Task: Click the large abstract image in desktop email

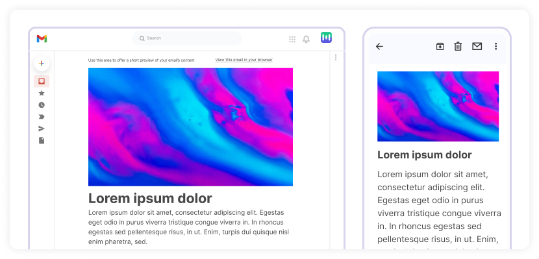Action: point(190,127)
